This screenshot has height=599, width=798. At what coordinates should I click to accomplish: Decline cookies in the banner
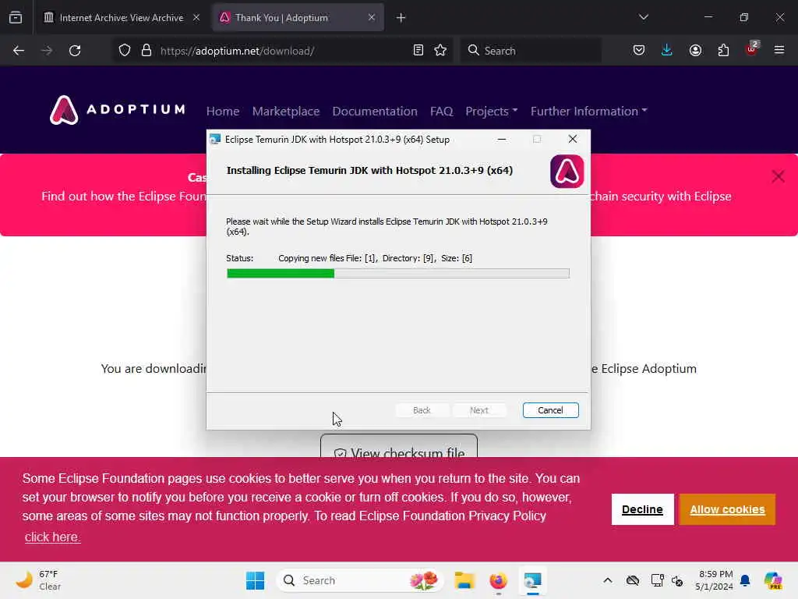point(642,509)
